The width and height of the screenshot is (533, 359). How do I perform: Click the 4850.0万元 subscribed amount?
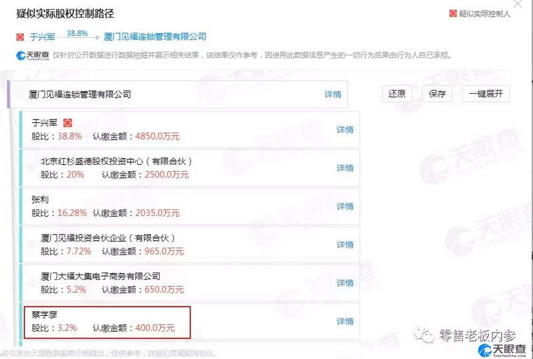pyautogui.click(x=157, y=136)
